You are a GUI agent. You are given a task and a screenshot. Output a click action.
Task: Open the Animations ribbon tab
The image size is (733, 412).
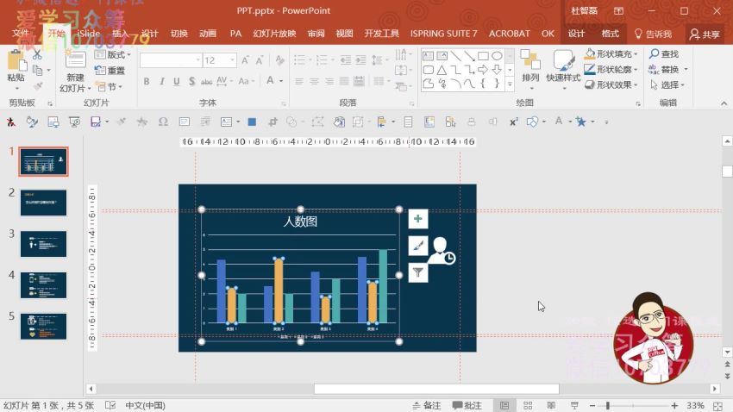click(208, 34)
